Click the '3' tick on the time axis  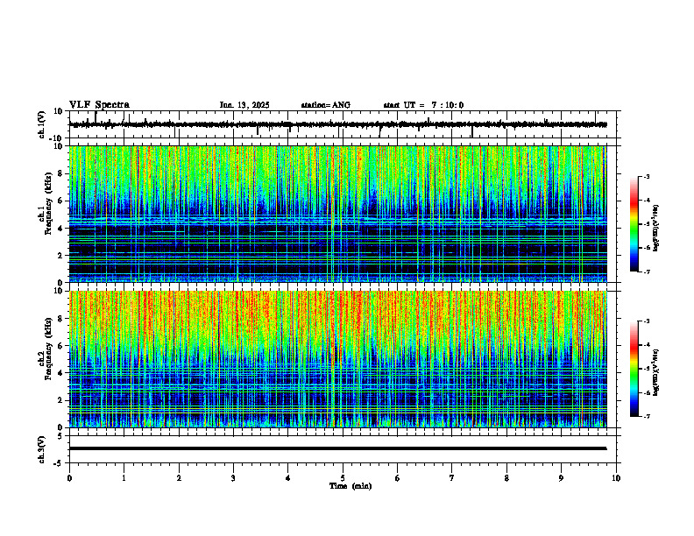(x=233, y=478)
